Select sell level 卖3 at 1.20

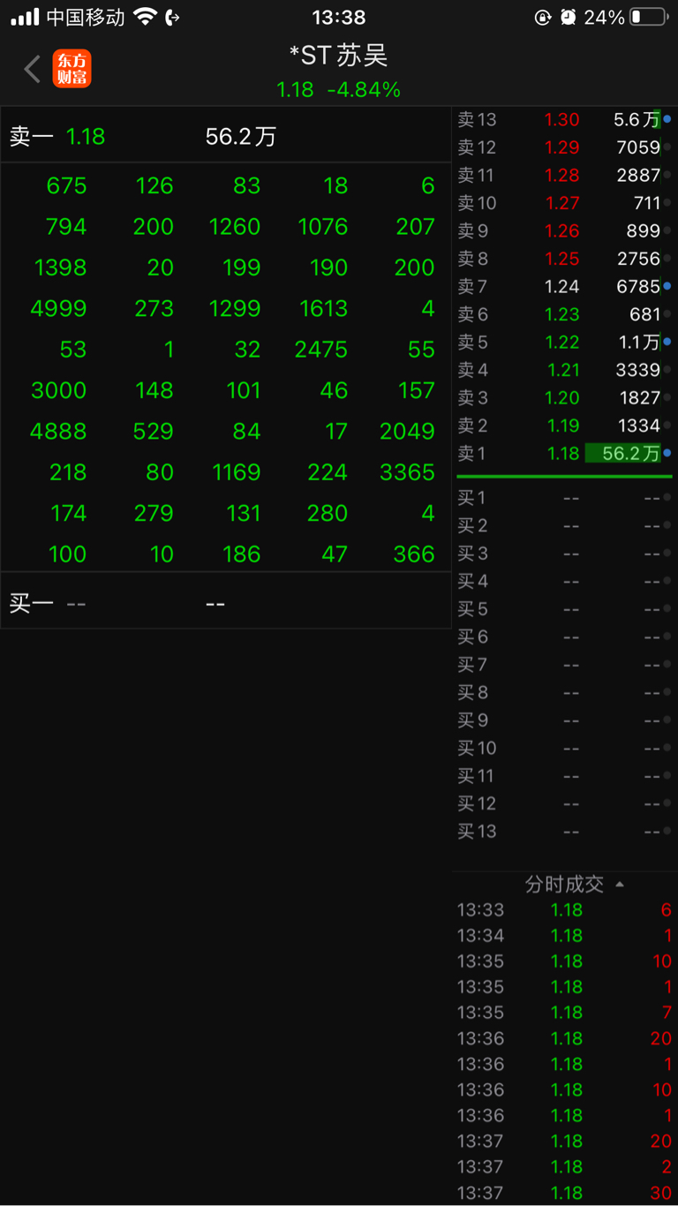tap(565, 397)
